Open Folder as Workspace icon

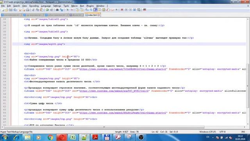coord(112,10)
